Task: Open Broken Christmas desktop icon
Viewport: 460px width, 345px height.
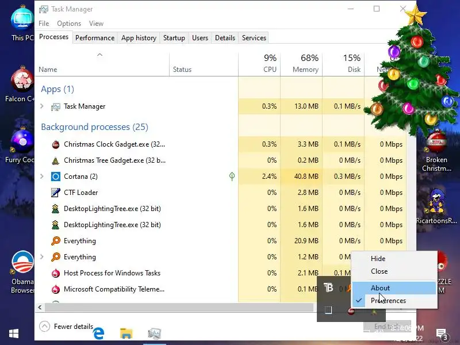Action: 436,151
